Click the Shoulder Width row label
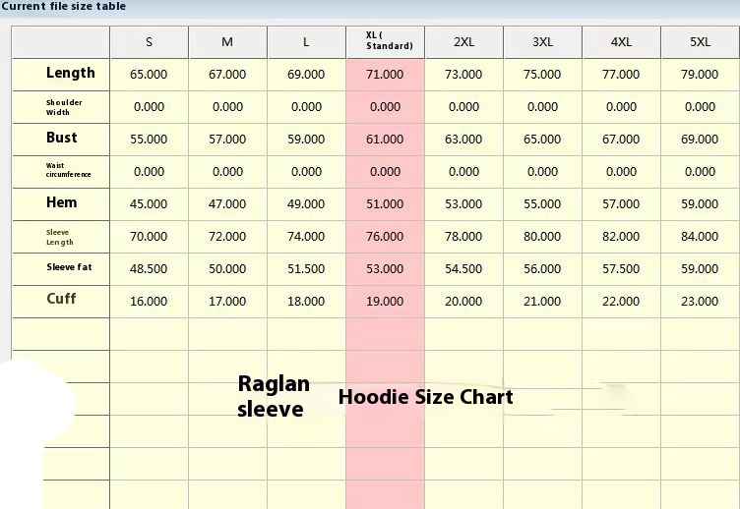The image size is (740, 509). coord(63,106)
